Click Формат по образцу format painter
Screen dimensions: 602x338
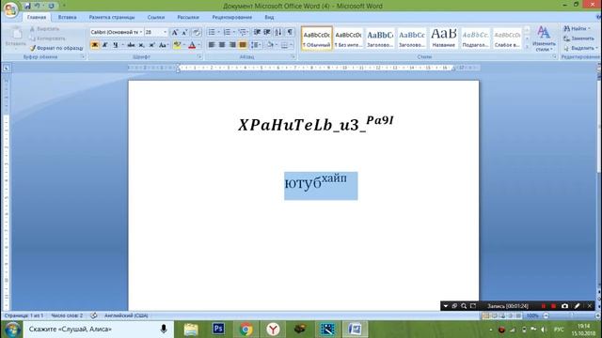coord(56,48)
